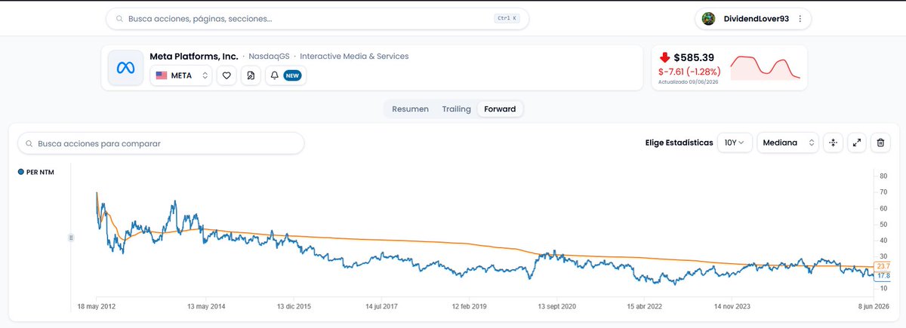Click the red down-arrow price indicator
Image resolution: width=906 pixels, height=328 pixels.
coord(665,57)
